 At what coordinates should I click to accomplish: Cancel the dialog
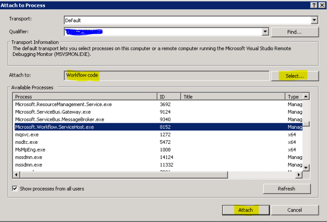click(x=294, y=210)
